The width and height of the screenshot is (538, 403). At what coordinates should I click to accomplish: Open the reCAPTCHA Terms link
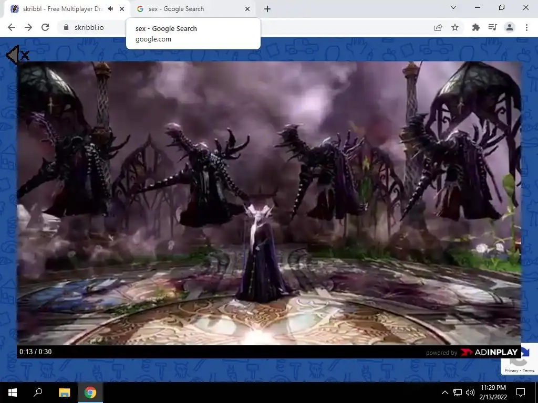[x=529, y=370]
